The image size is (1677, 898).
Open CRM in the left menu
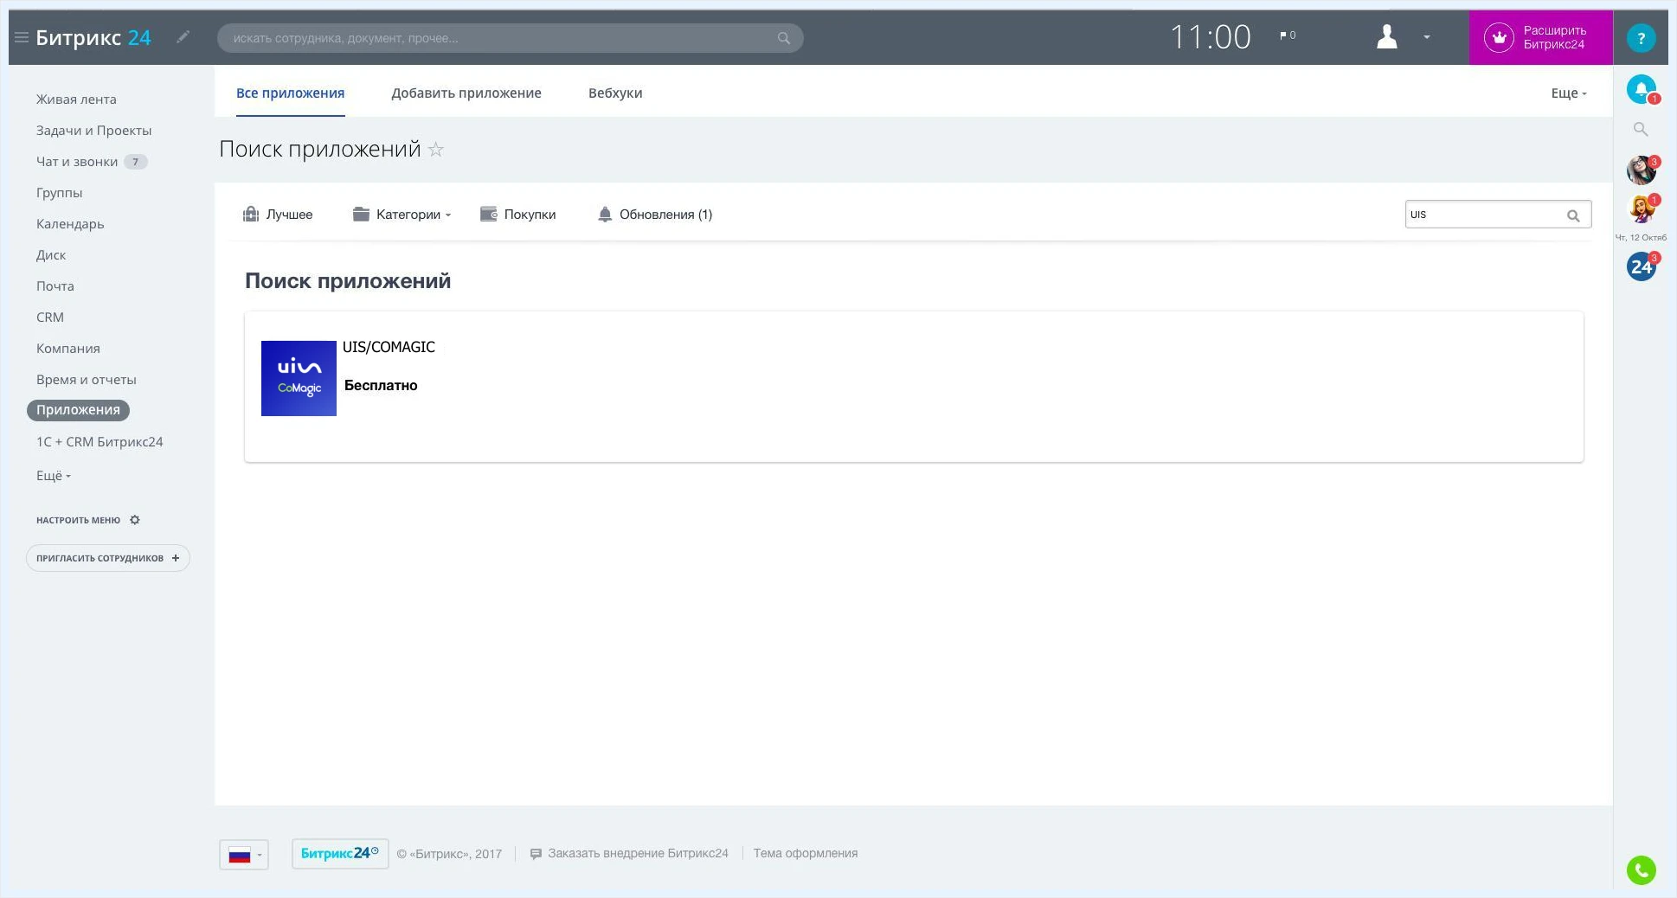click(x=50, y=318)
